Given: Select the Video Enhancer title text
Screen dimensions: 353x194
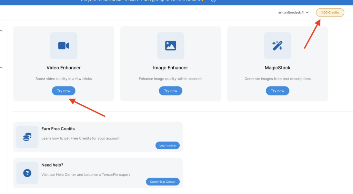Looking at the screenshot, I should pyautogui.click(x=63, y=68).
